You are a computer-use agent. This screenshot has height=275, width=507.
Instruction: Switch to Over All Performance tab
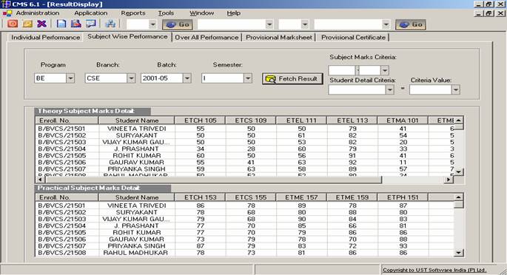[207, 38]
